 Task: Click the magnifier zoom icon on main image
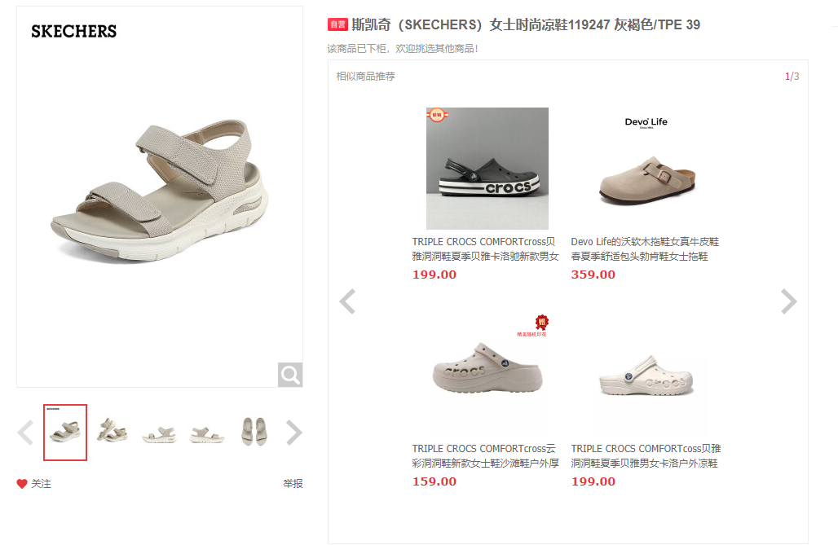(x=290, y=375)
